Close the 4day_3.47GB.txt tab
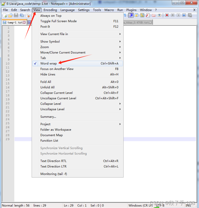Image resolution: width=199 pixels, height=208 pixels. [x=150, y=22]
